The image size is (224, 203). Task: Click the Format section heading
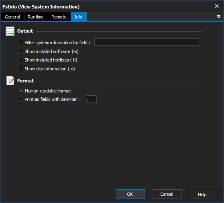(x=25, y=81)
